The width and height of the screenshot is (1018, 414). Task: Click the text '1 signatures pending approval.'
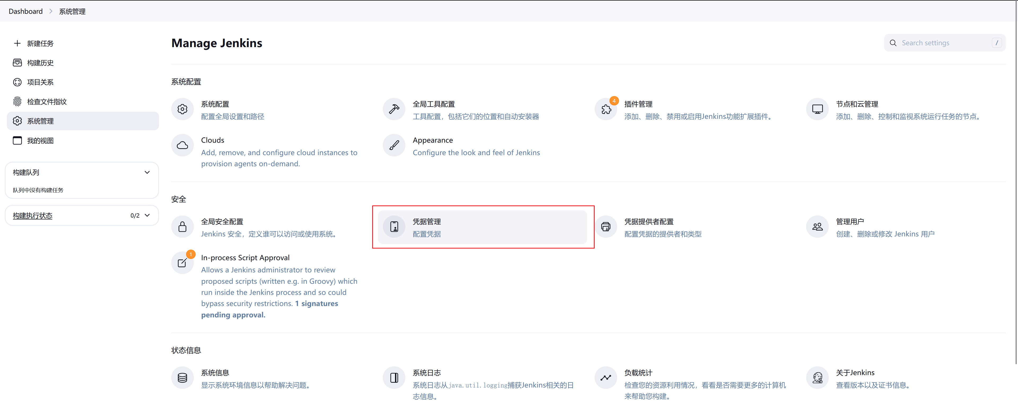269,309
